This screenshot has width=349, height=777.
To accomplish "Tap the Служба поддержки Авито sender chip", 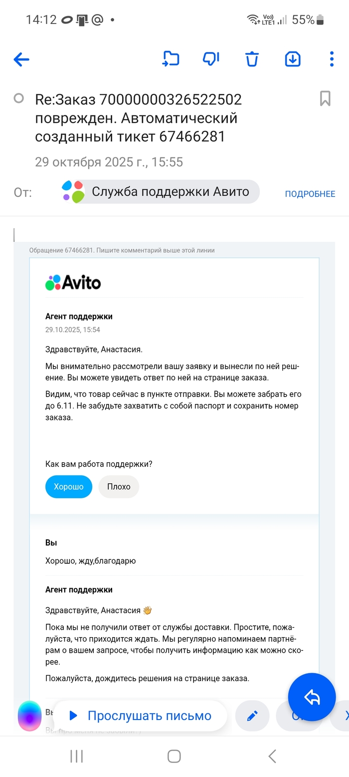I will pyautogui.click(x=160, y=192).
